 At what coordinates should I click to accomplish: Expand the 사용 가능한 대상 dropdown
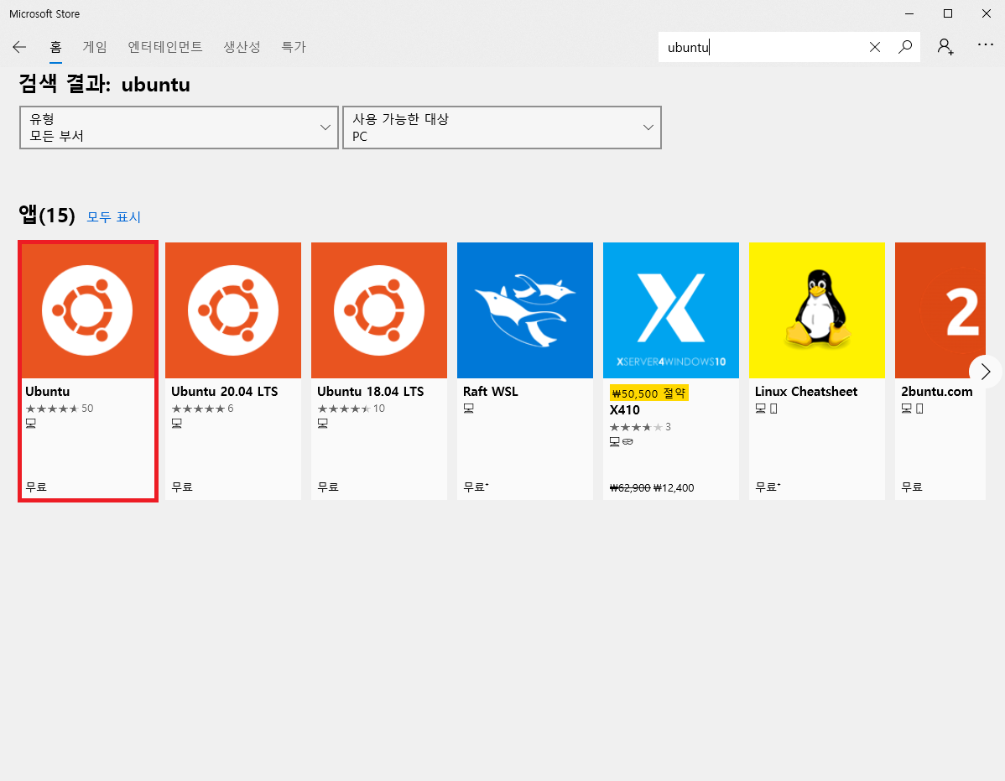coord(502,128)
